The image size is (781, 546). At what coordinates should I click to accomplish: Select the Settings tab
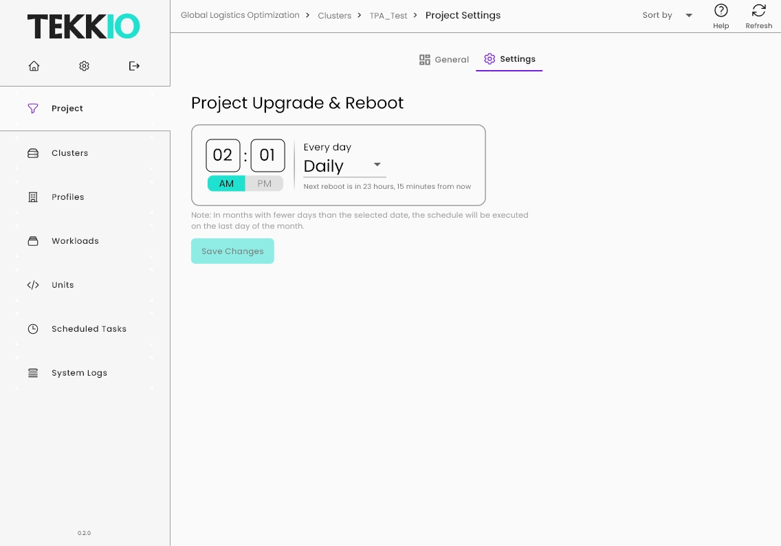(x=509, y=59)
